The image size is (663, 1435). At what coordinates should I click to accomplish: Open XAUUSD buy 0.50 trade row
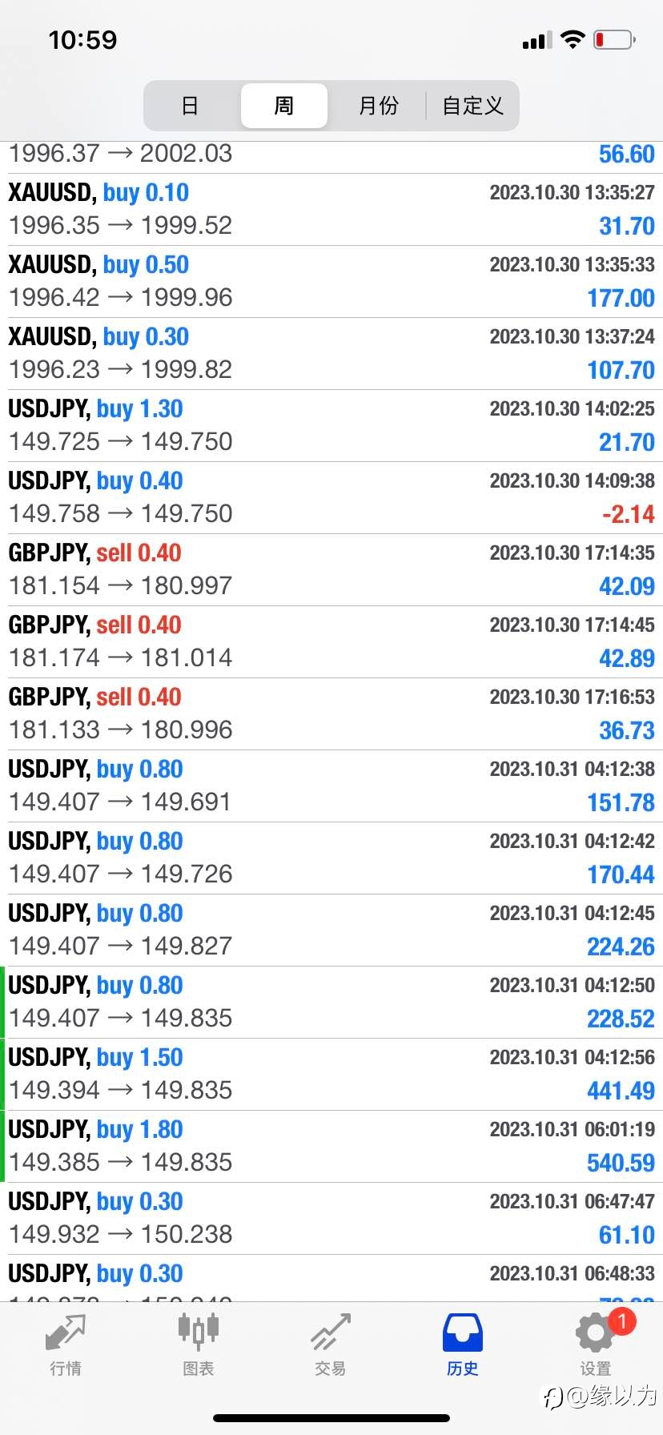[x=331, y=282]
